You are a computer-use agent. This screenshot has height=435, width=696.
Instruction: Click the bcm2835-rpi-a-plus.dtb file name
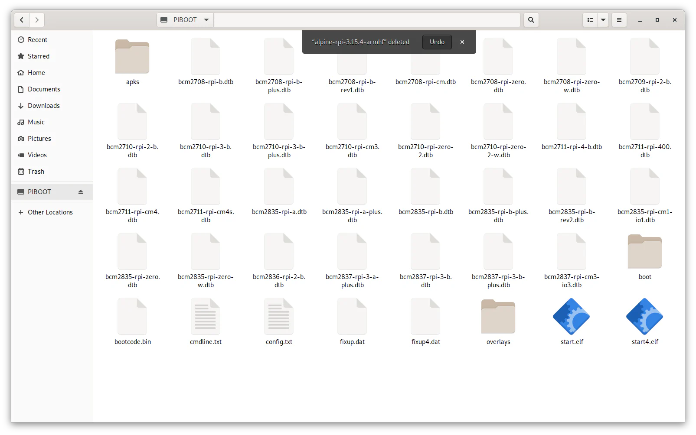tap(352, 216)
